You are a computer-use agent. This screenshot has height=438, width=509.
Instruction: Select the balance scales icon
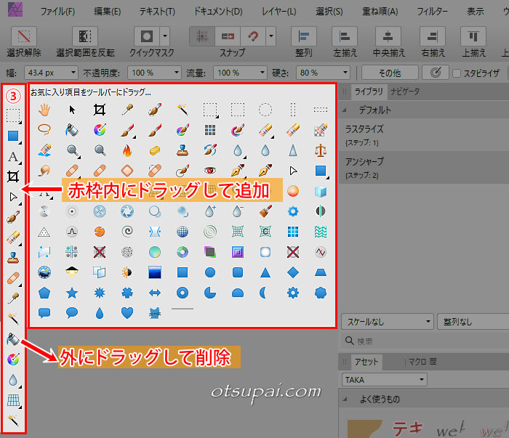pos(320,150)
